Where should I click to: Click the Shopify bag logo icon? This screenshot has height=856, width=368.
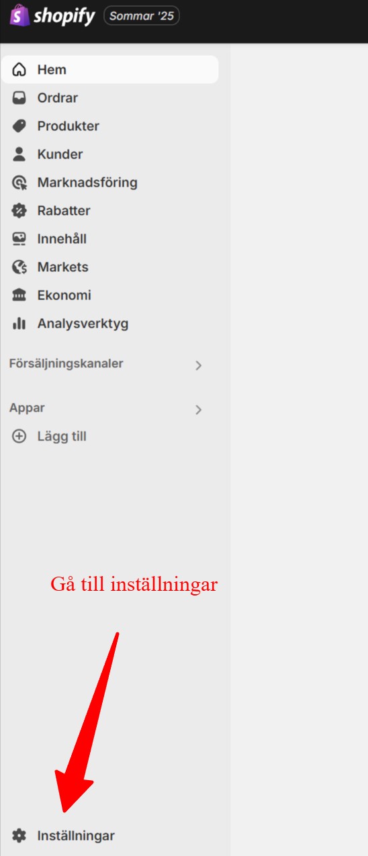point(19,15)
